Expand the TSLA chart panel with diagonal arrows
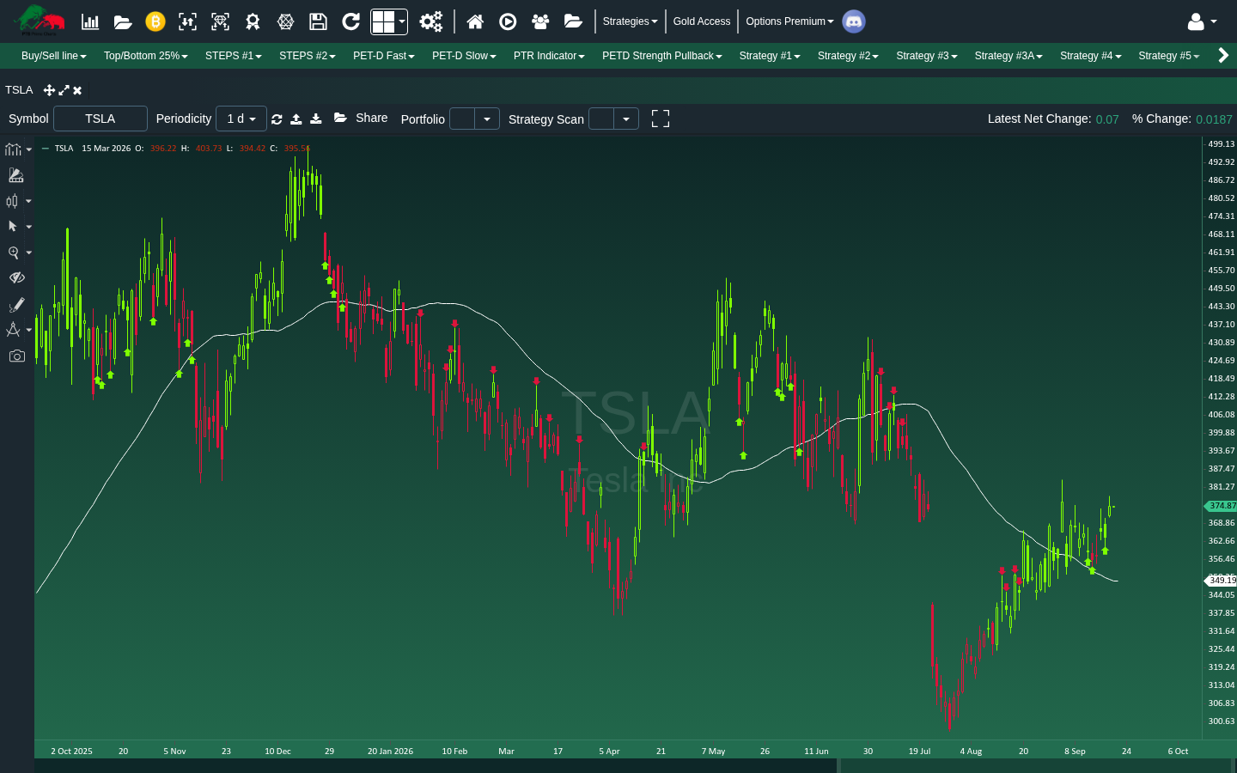The image size is (1237, 773). 64,90
